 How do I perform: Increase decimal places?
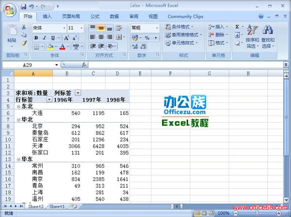(135, 47)
